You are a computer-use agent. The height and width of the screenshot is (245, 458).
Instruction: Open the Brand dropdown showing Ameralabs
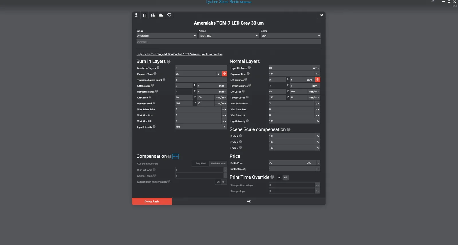(x=167, y=36)
